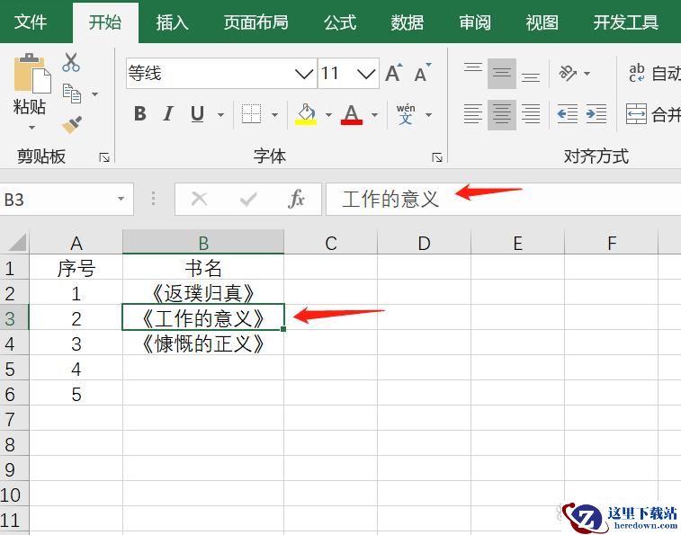Open the 文件 tab

(x=31, y=22)
